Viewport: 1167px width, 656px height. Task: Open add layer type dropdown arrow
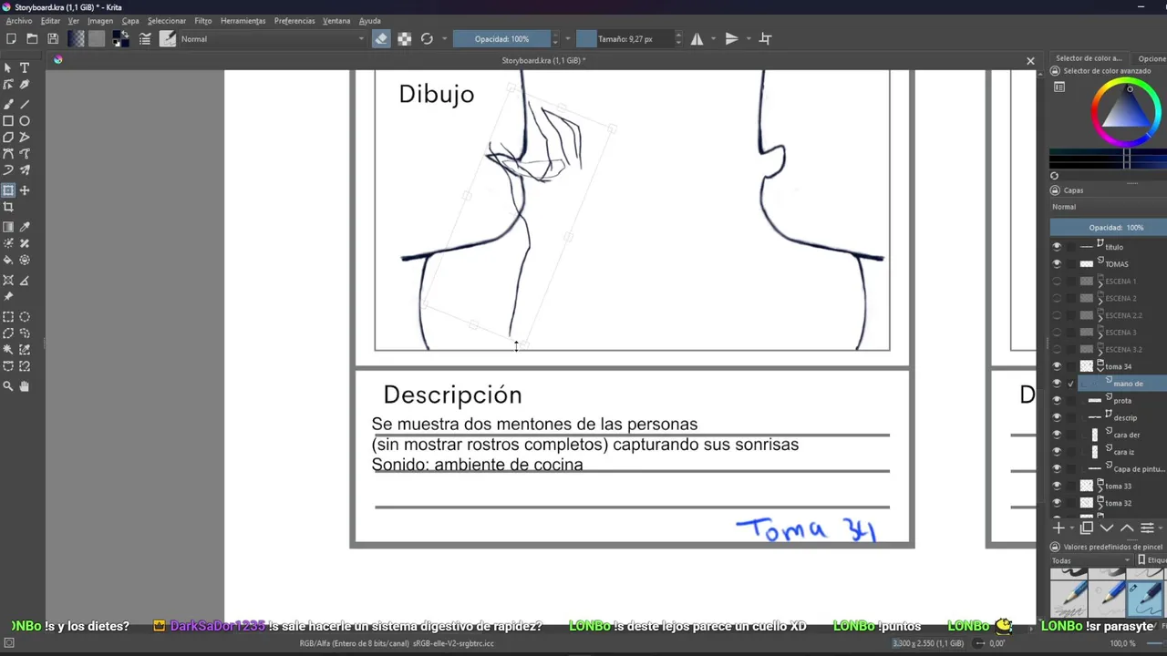pyautogui.click(x=1070, y=528)
